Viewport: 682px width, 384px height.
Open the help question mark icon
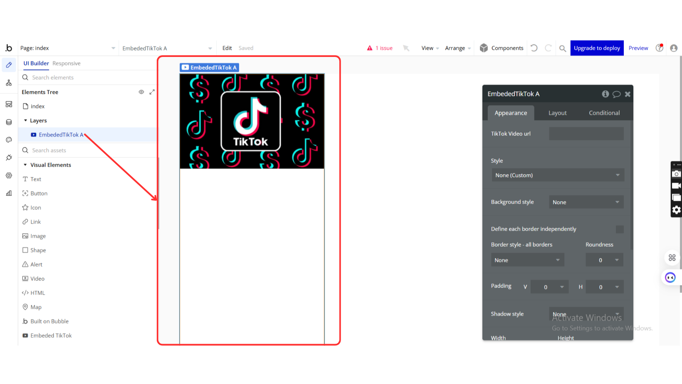pos(660,48)
